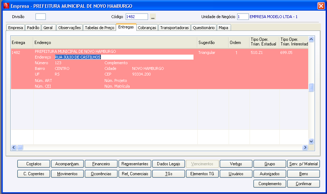Open the Código lookup ellipsis button

[153, 17]
